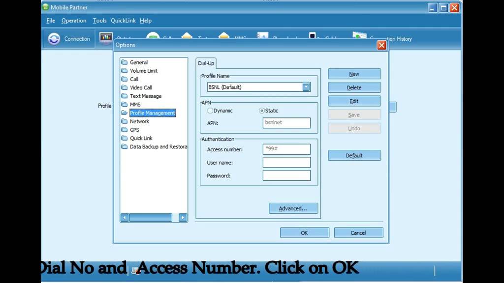Select GPS in options tree
Screen dimensions: 504x283
134,130
